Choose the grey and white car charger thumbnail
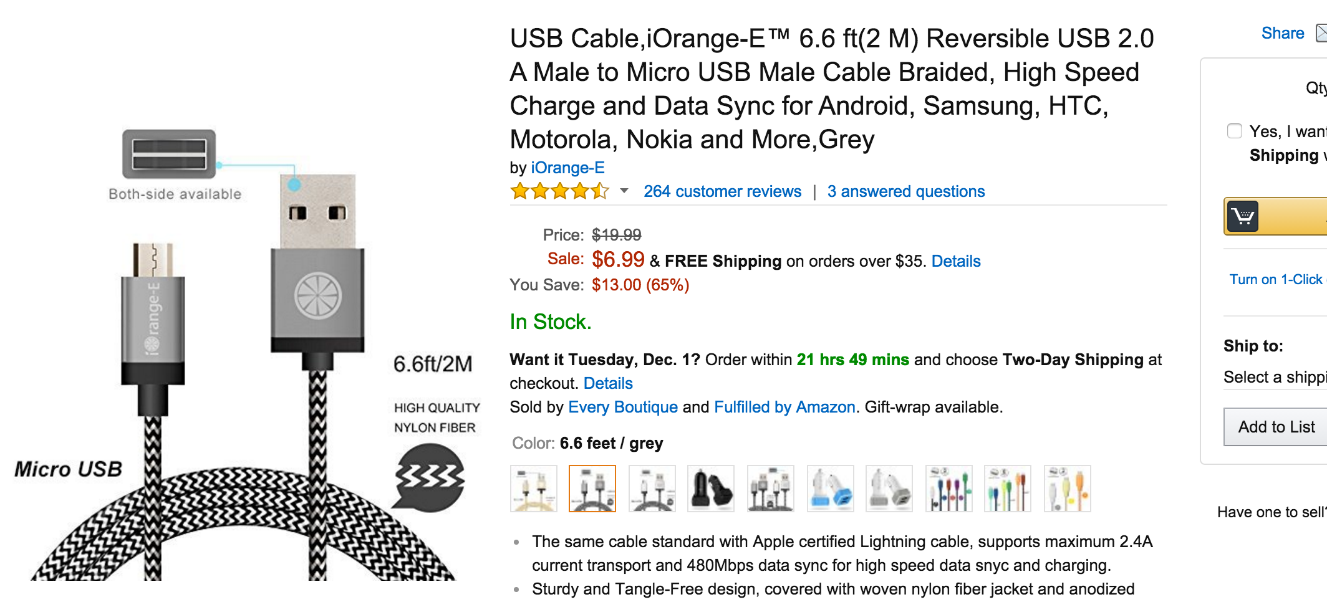1327x602 pixels. pyautogui.click(x=889, y=489)
